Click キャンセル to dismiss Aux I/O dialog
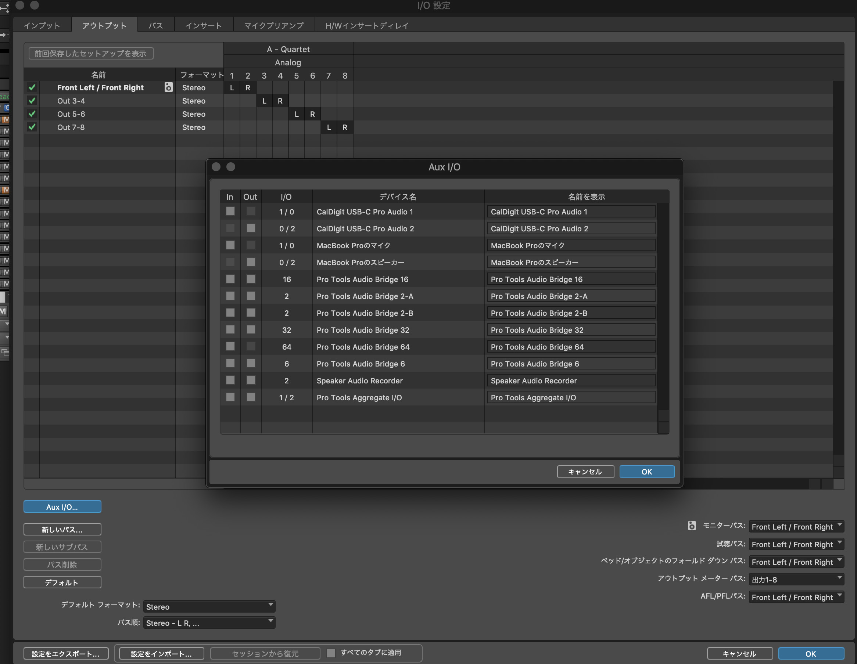 pyautogui.click(x=585, y=472)
